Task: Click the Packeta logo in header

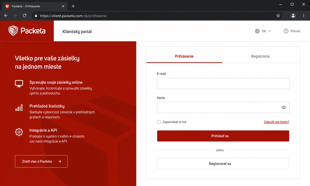Action: click(27, 31)
